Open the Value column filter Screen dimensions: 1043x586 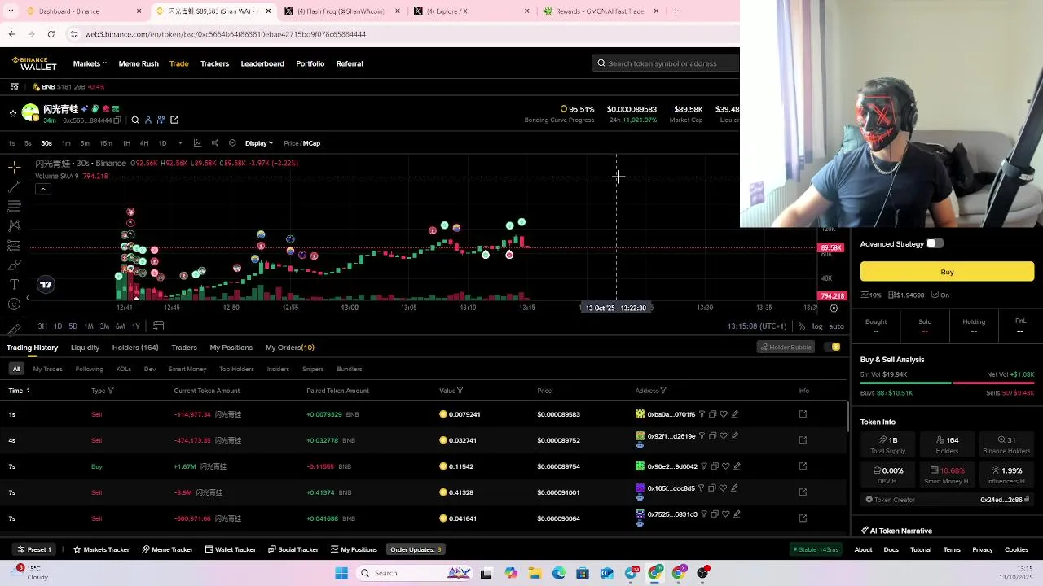click(460, 391)
